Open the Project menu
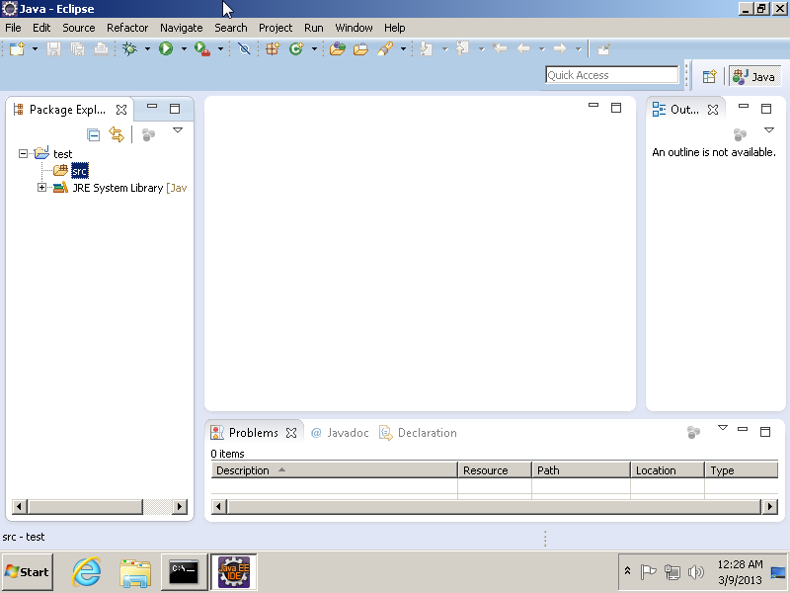This screenshot has width=790, height=593. click(276, 28)
